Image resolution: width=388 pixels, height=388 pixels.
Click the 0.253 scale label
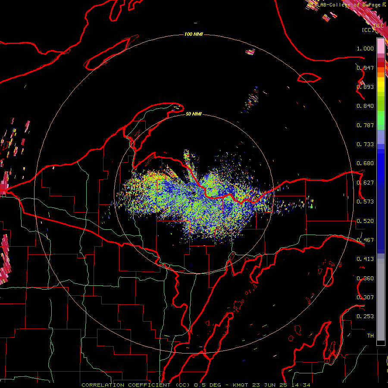(x=365, y=316)
